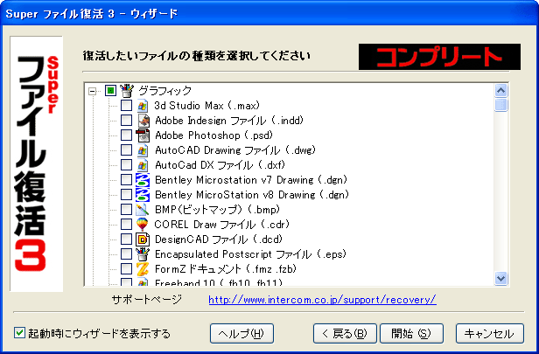The height and width of the screenshot is (354, 539).
Task: Select Adobe Indesign ファイル (.indd) label
Action: click(229, 121)
